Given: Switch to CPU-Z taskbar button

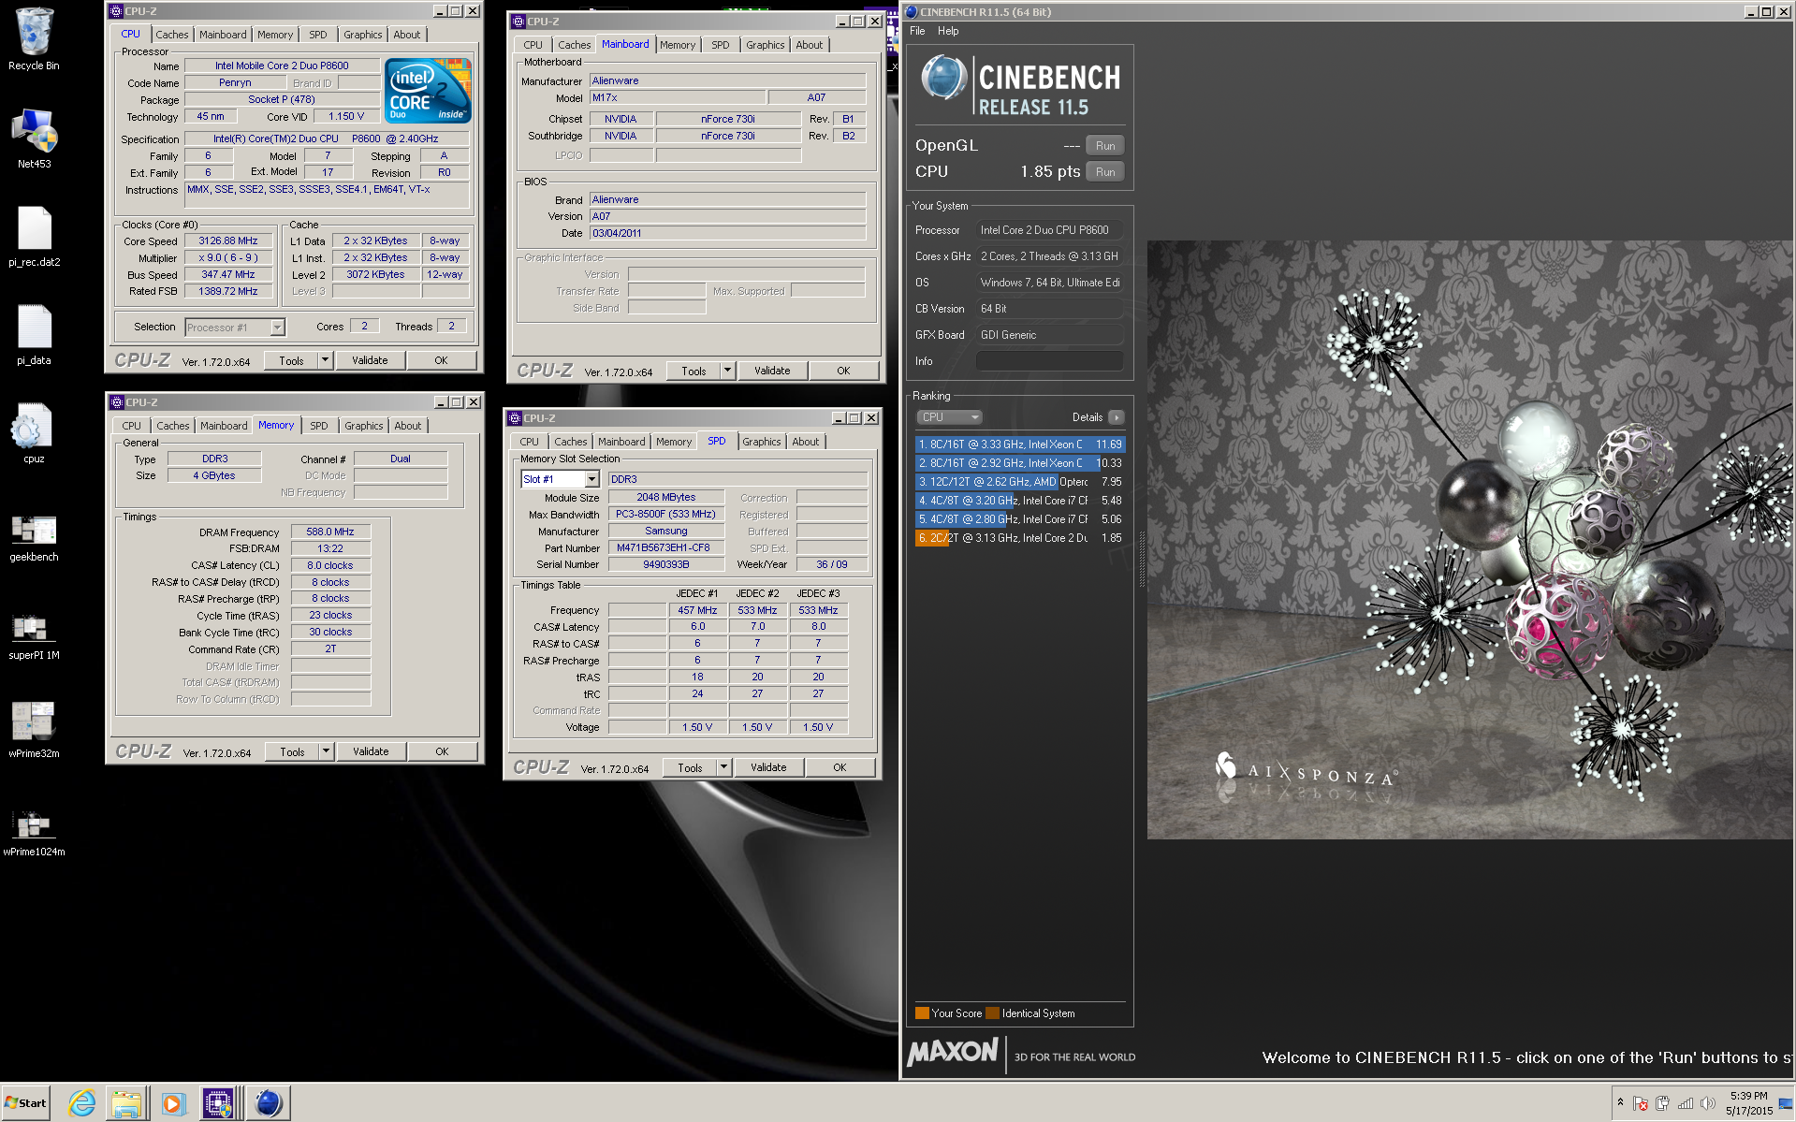Looking at the screenshot, I should pyautogui.click(x=218, y=1103).
